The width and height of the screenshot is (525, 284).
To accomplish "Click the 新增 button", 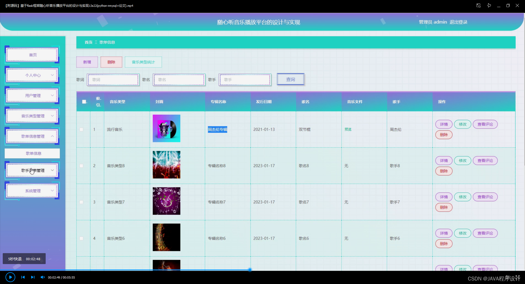I will click(x=87, y=62).
